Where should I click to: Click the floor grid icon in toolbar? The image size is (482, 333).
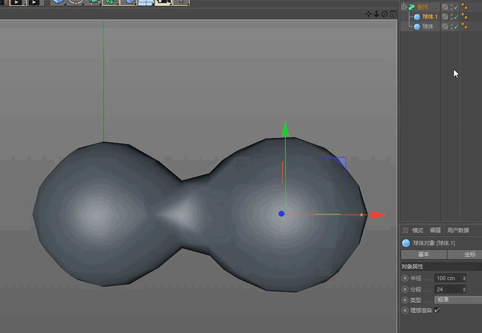point(145,2)
